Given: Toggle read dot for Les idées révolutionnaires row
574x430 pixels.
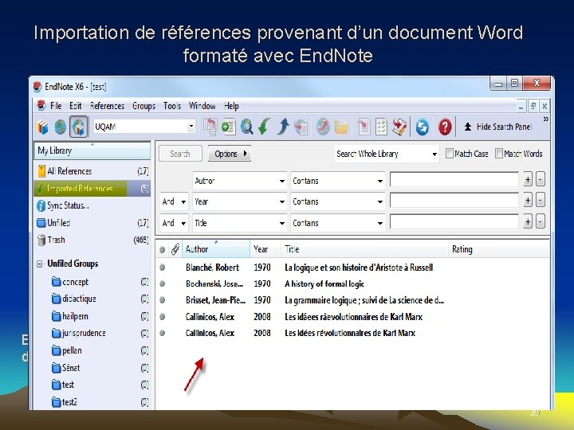Looking at the screenshot, I should [162, 333].
